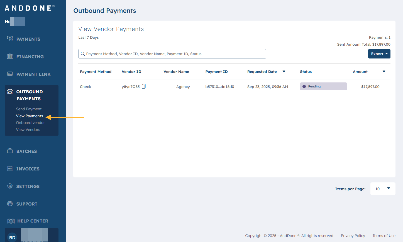Focus the vendor payments search field
The width and height of the screenshot is (403, 242).
coord(172,54)
